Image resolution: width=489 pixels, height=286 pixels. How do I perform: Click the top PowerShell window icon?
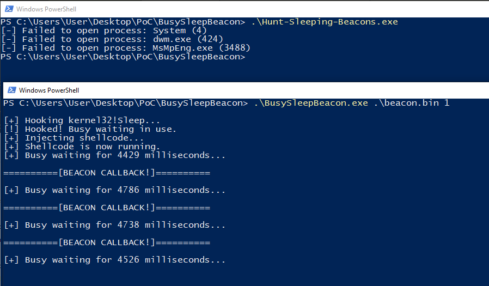9,9
